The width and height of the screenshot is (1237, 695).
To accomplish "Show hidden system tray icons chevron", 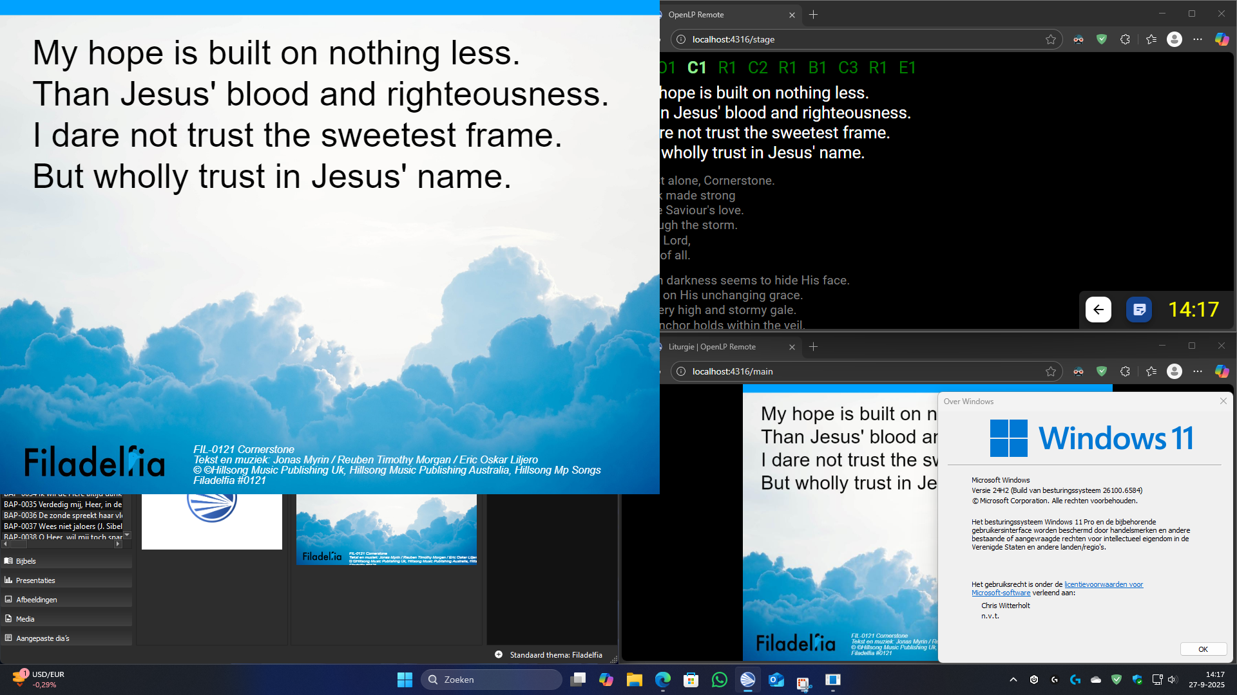I will coord(1013,680).
